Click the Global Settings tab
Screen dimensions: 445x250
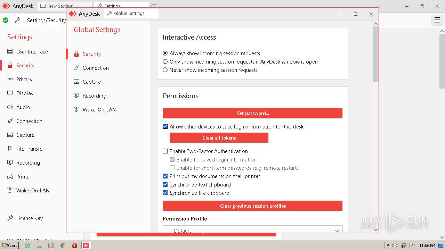[x=131, y=14]
